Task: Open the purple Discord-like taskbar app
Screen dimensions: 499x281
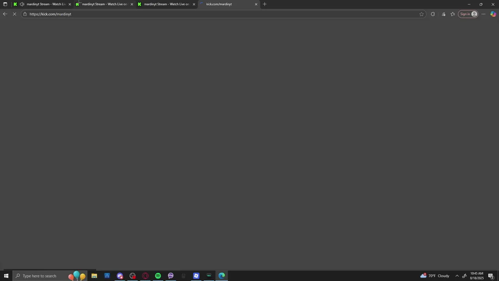Action: coord(120,276)
